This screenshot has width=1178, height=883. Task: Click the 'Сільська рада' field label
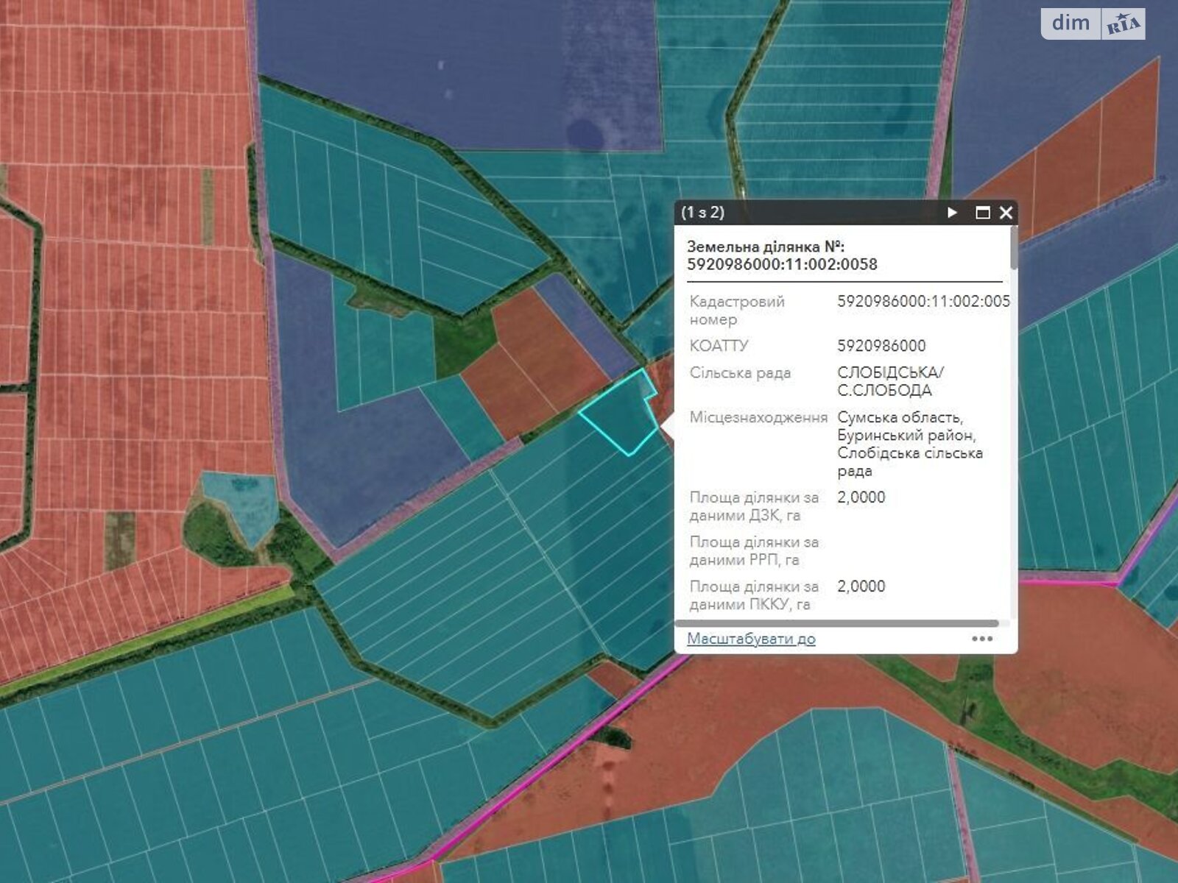[740, 373]
